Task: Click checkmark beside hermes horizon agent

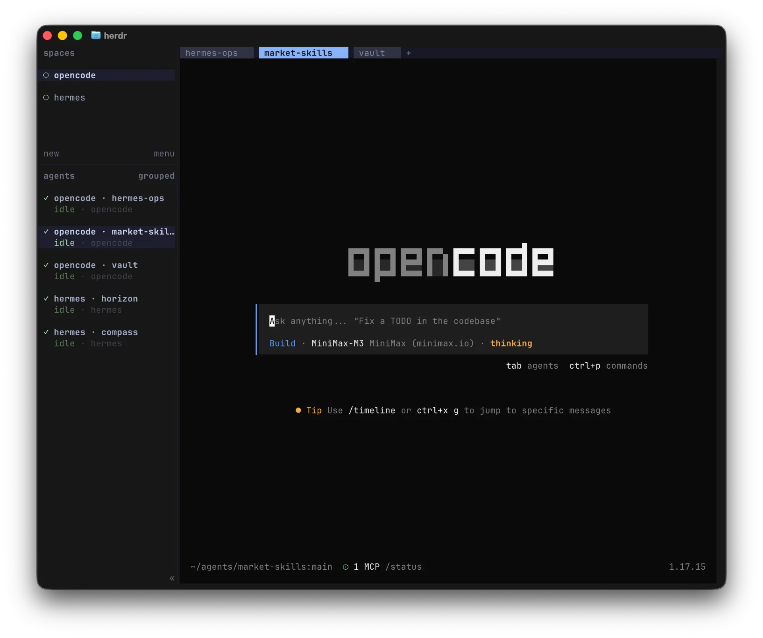Action: [46, 298]
